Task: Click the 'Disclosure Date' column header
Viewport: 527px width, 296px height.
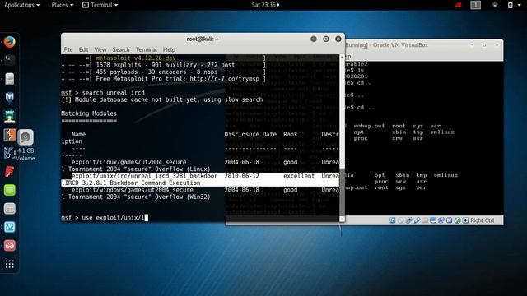Action: (x=250, y=134)
